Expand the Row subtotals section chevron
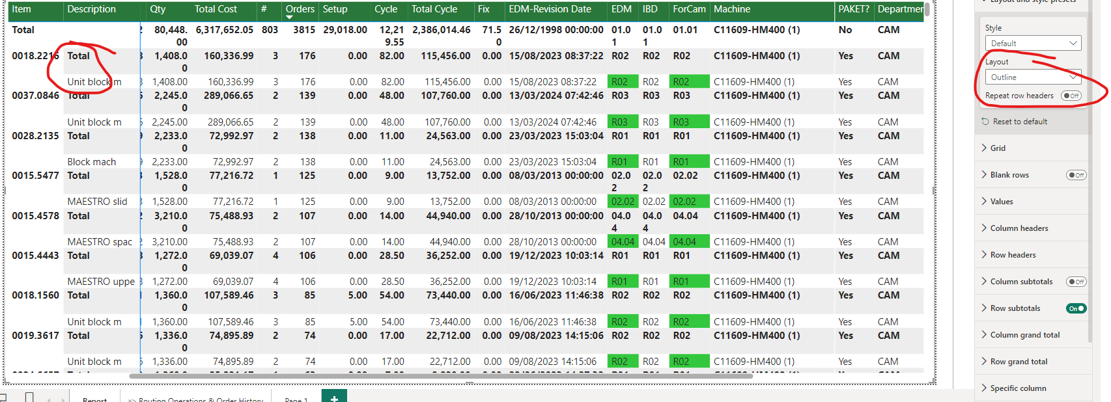This screenshot has height=402, width=1111. (x=984, y=308)
